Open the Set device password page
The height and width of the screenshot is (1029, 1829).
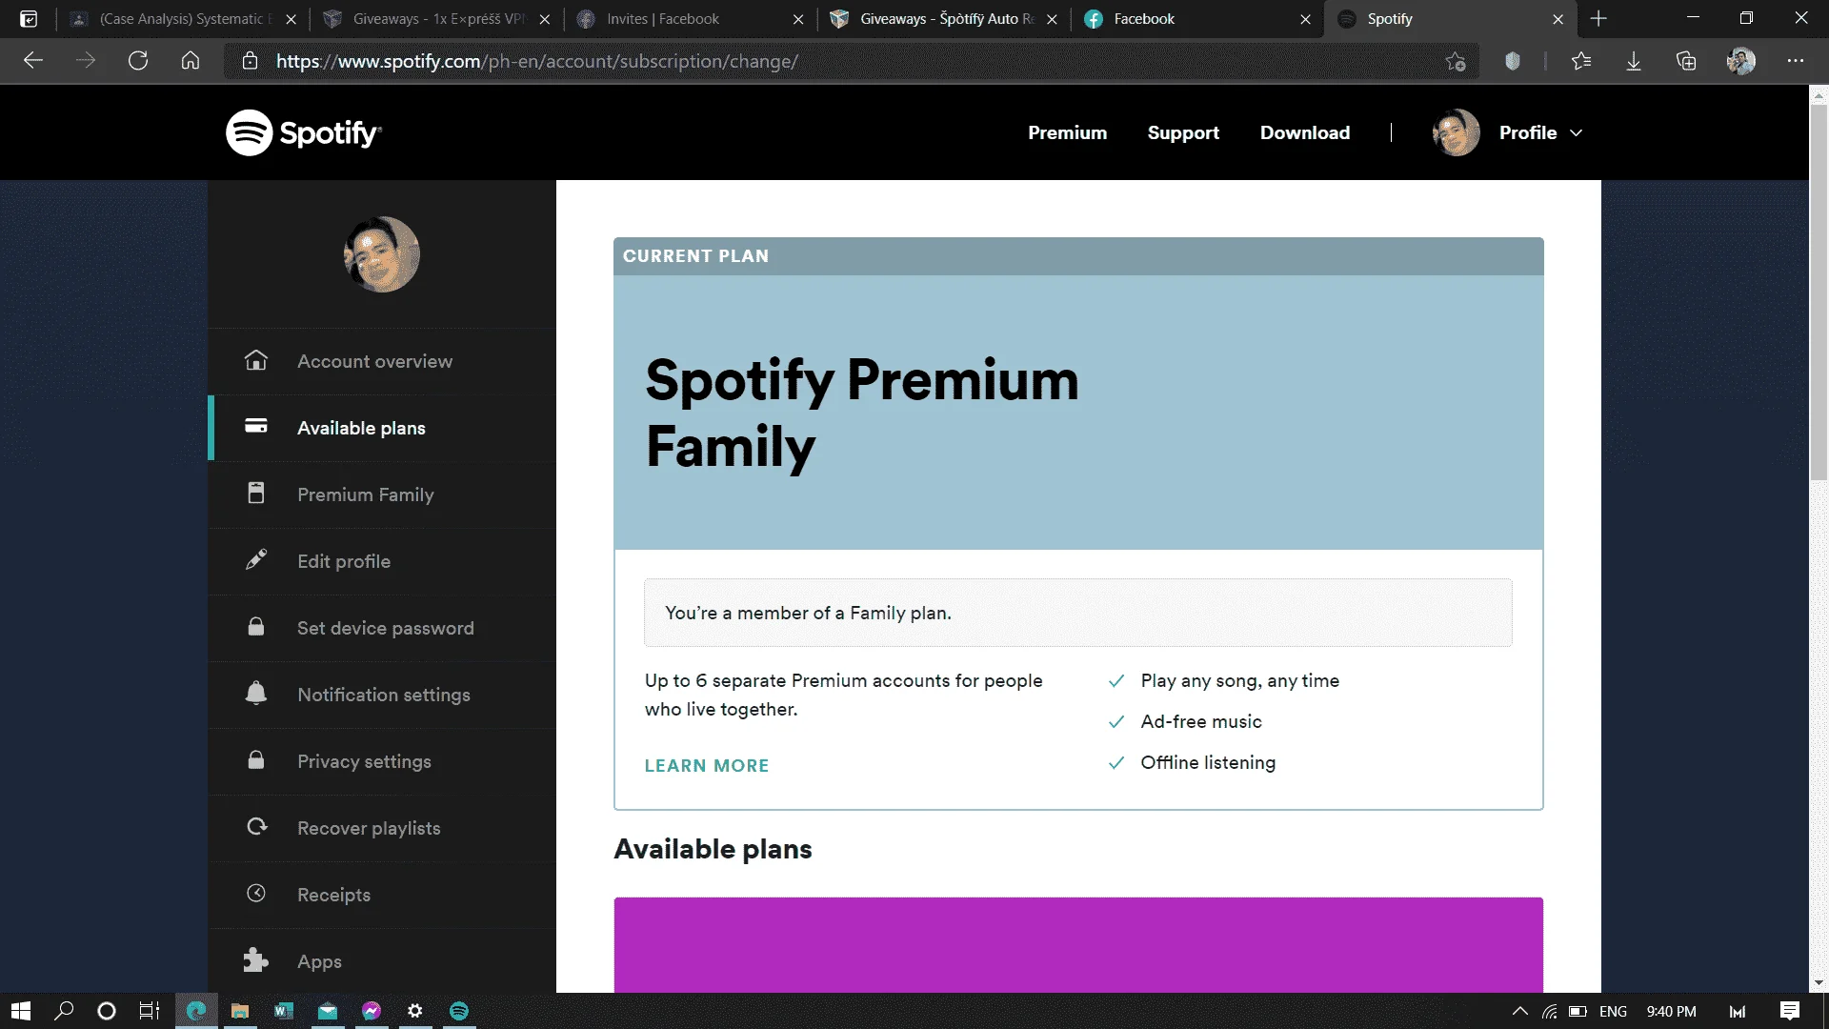382,628
